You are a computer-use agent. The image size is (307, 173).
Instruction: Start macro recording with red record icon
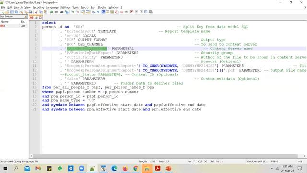pyautogui.click(x=132, y=12)
